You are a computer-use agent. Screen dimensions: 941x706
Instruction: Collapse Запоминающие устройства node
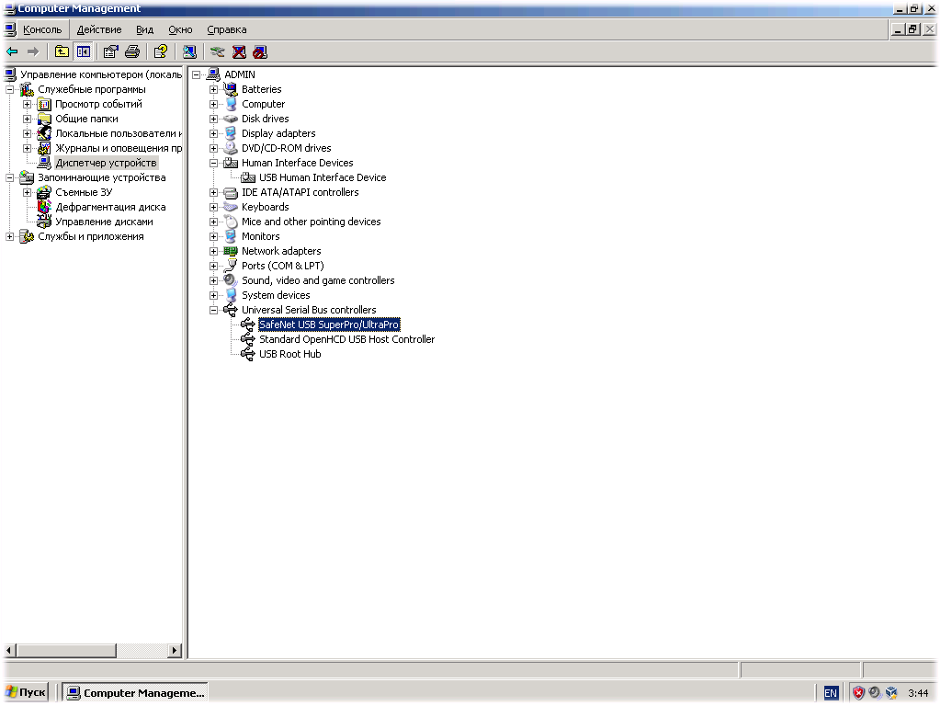[9, 177]
